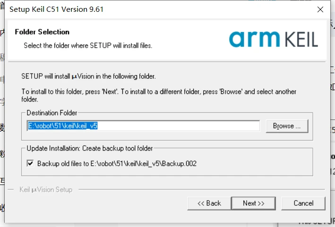335x227 pixels.
Task: Click the 'SETUP will install µVision' instruction line
Action: tap(89, 76)
